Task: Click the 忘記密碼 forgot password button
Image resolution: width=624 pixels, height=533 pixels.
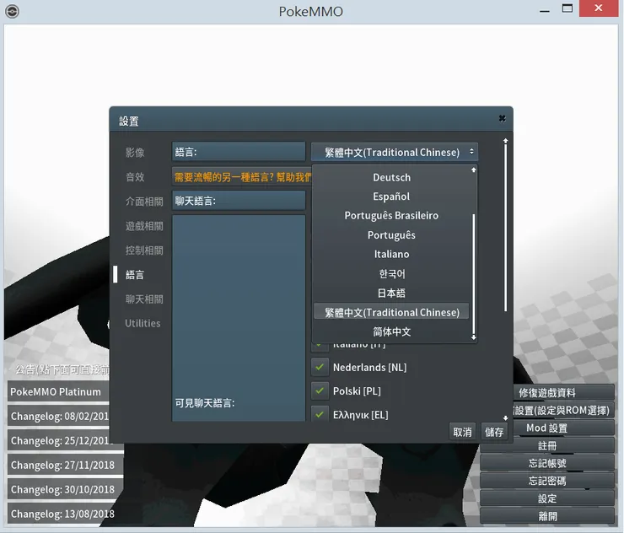Action: point(547,481)
